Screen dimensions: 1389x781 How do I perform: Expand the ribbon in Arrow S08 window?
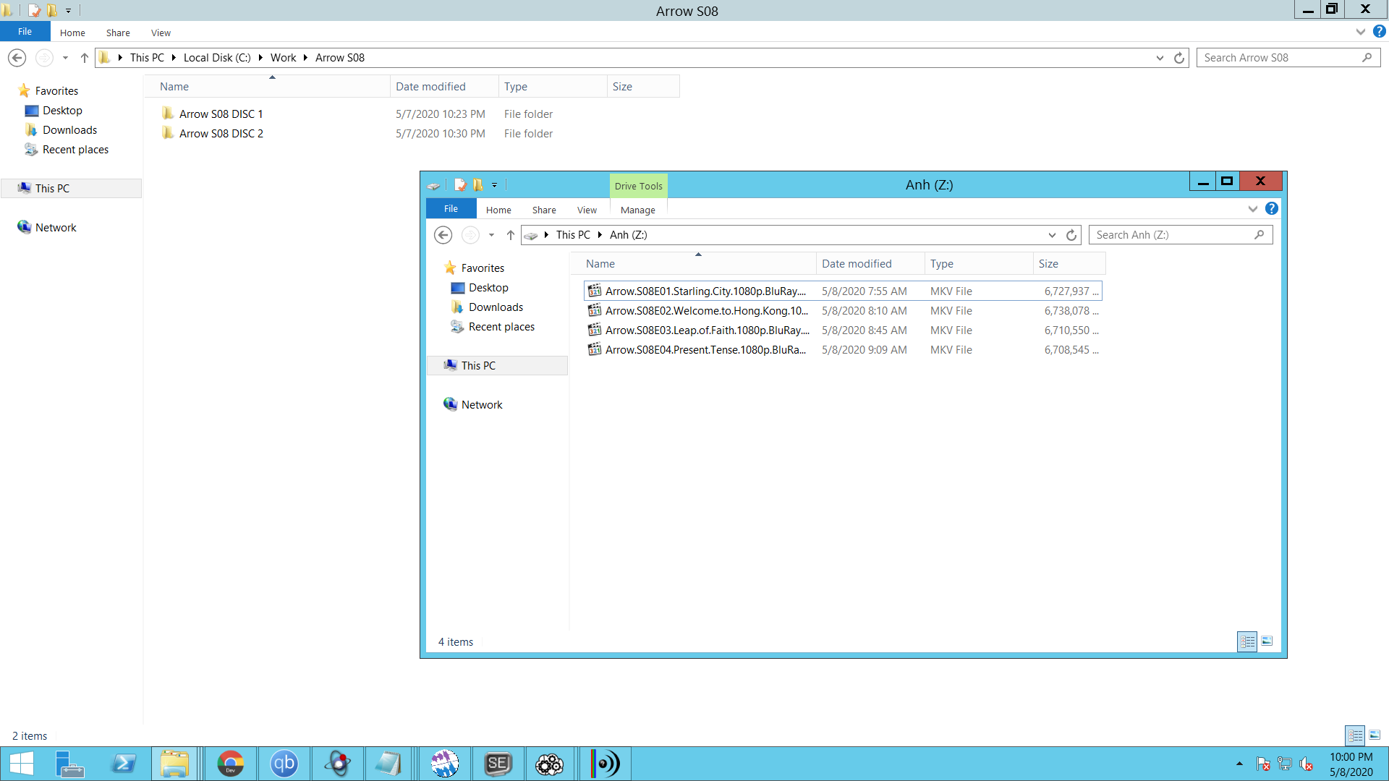(1361, 32)
